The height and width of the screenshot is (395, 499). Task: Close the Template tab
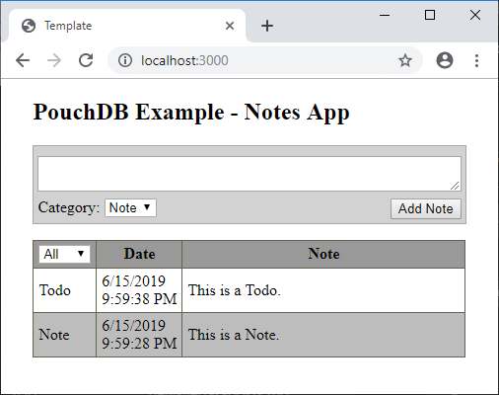230,26
